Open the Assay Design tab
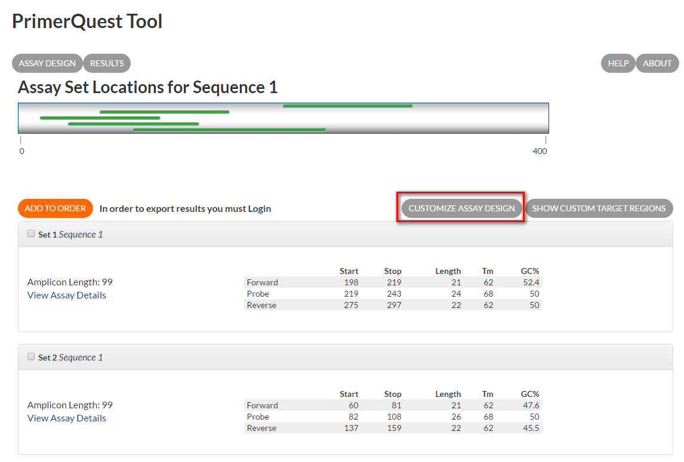 coord(47,63)
